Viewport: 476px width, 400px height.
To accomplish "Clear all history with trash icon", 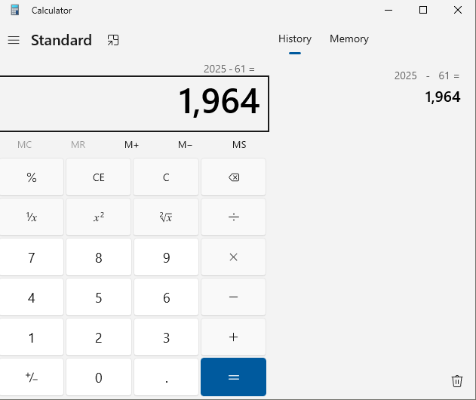I will point(457,381).
